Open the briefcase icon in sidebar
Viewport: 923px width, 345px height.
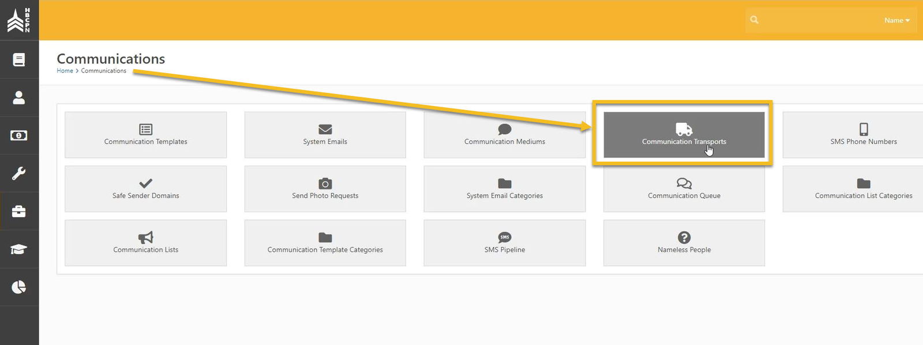point(19,211)
